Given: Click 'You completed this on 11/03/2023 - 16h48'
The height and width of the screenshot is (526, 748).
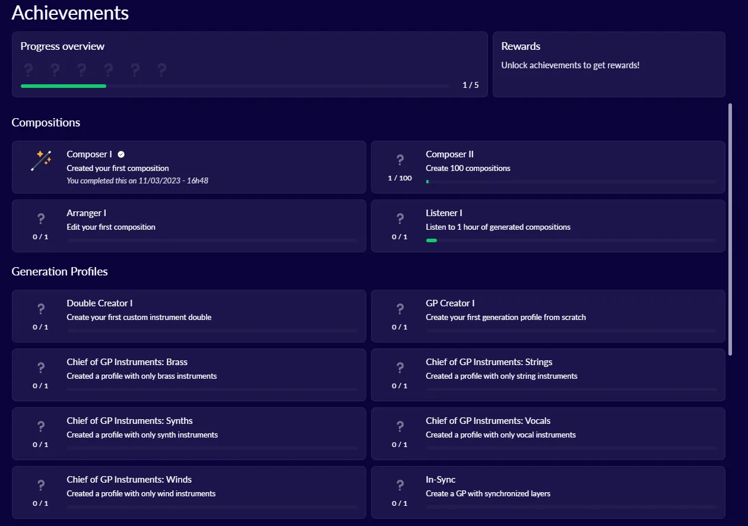Looking at the screenshot, I should tap(137, 180).
